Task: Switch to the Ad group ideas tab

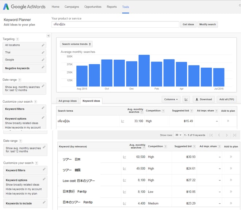Action: pos(68,101)
